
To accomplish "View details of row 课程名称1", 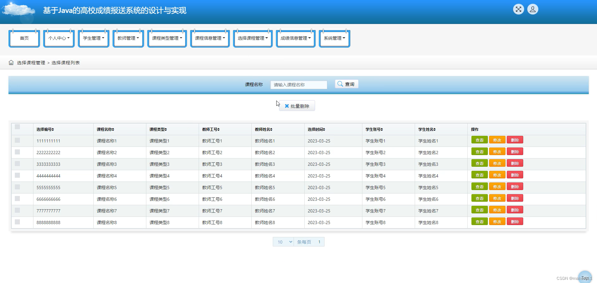I will pyautogui.click(x=479, y=140).
